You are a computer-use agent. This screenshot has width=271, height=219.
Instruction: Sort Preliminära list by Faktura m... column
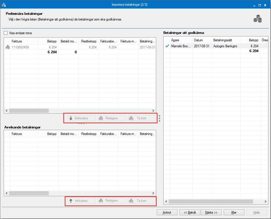129,41
